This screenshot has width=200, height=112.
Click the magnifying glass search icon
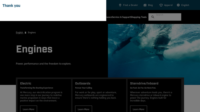(x=153, y=17)
